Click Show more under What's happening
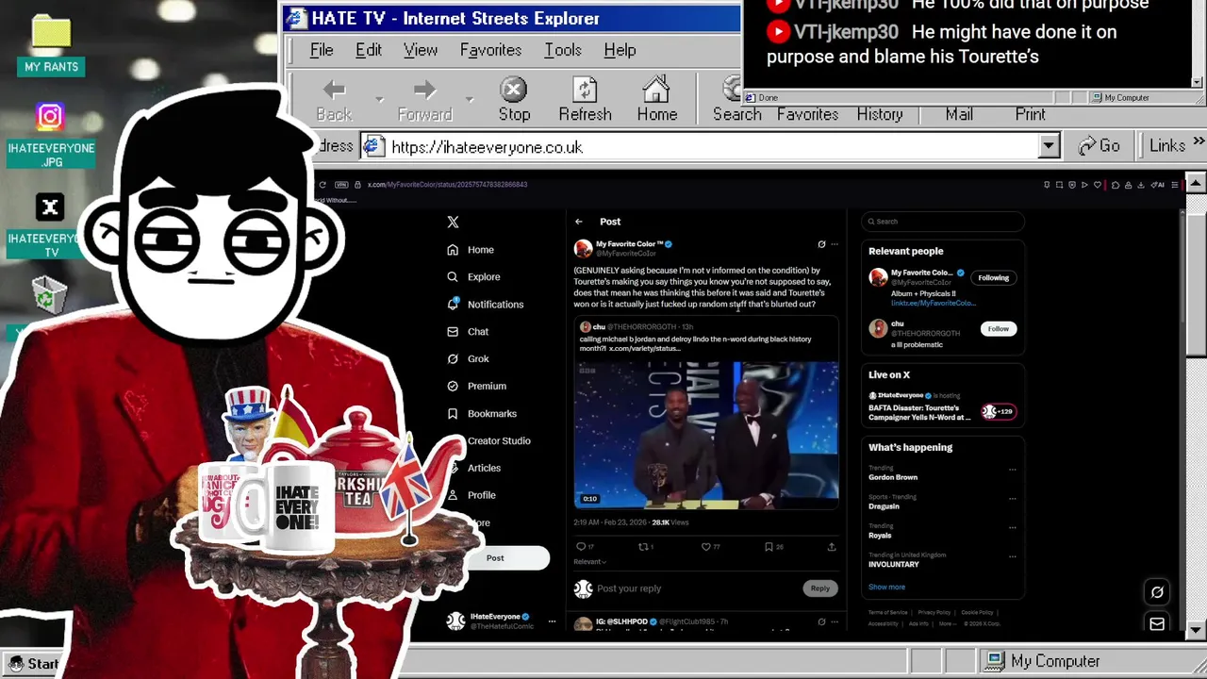This screenshot has height=679, width=1207. pyautogui.click(x=886, y=588)
